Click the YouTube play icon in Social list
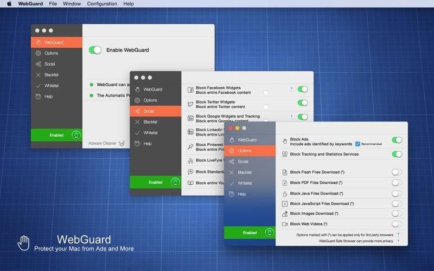 [x=190, y=183]
